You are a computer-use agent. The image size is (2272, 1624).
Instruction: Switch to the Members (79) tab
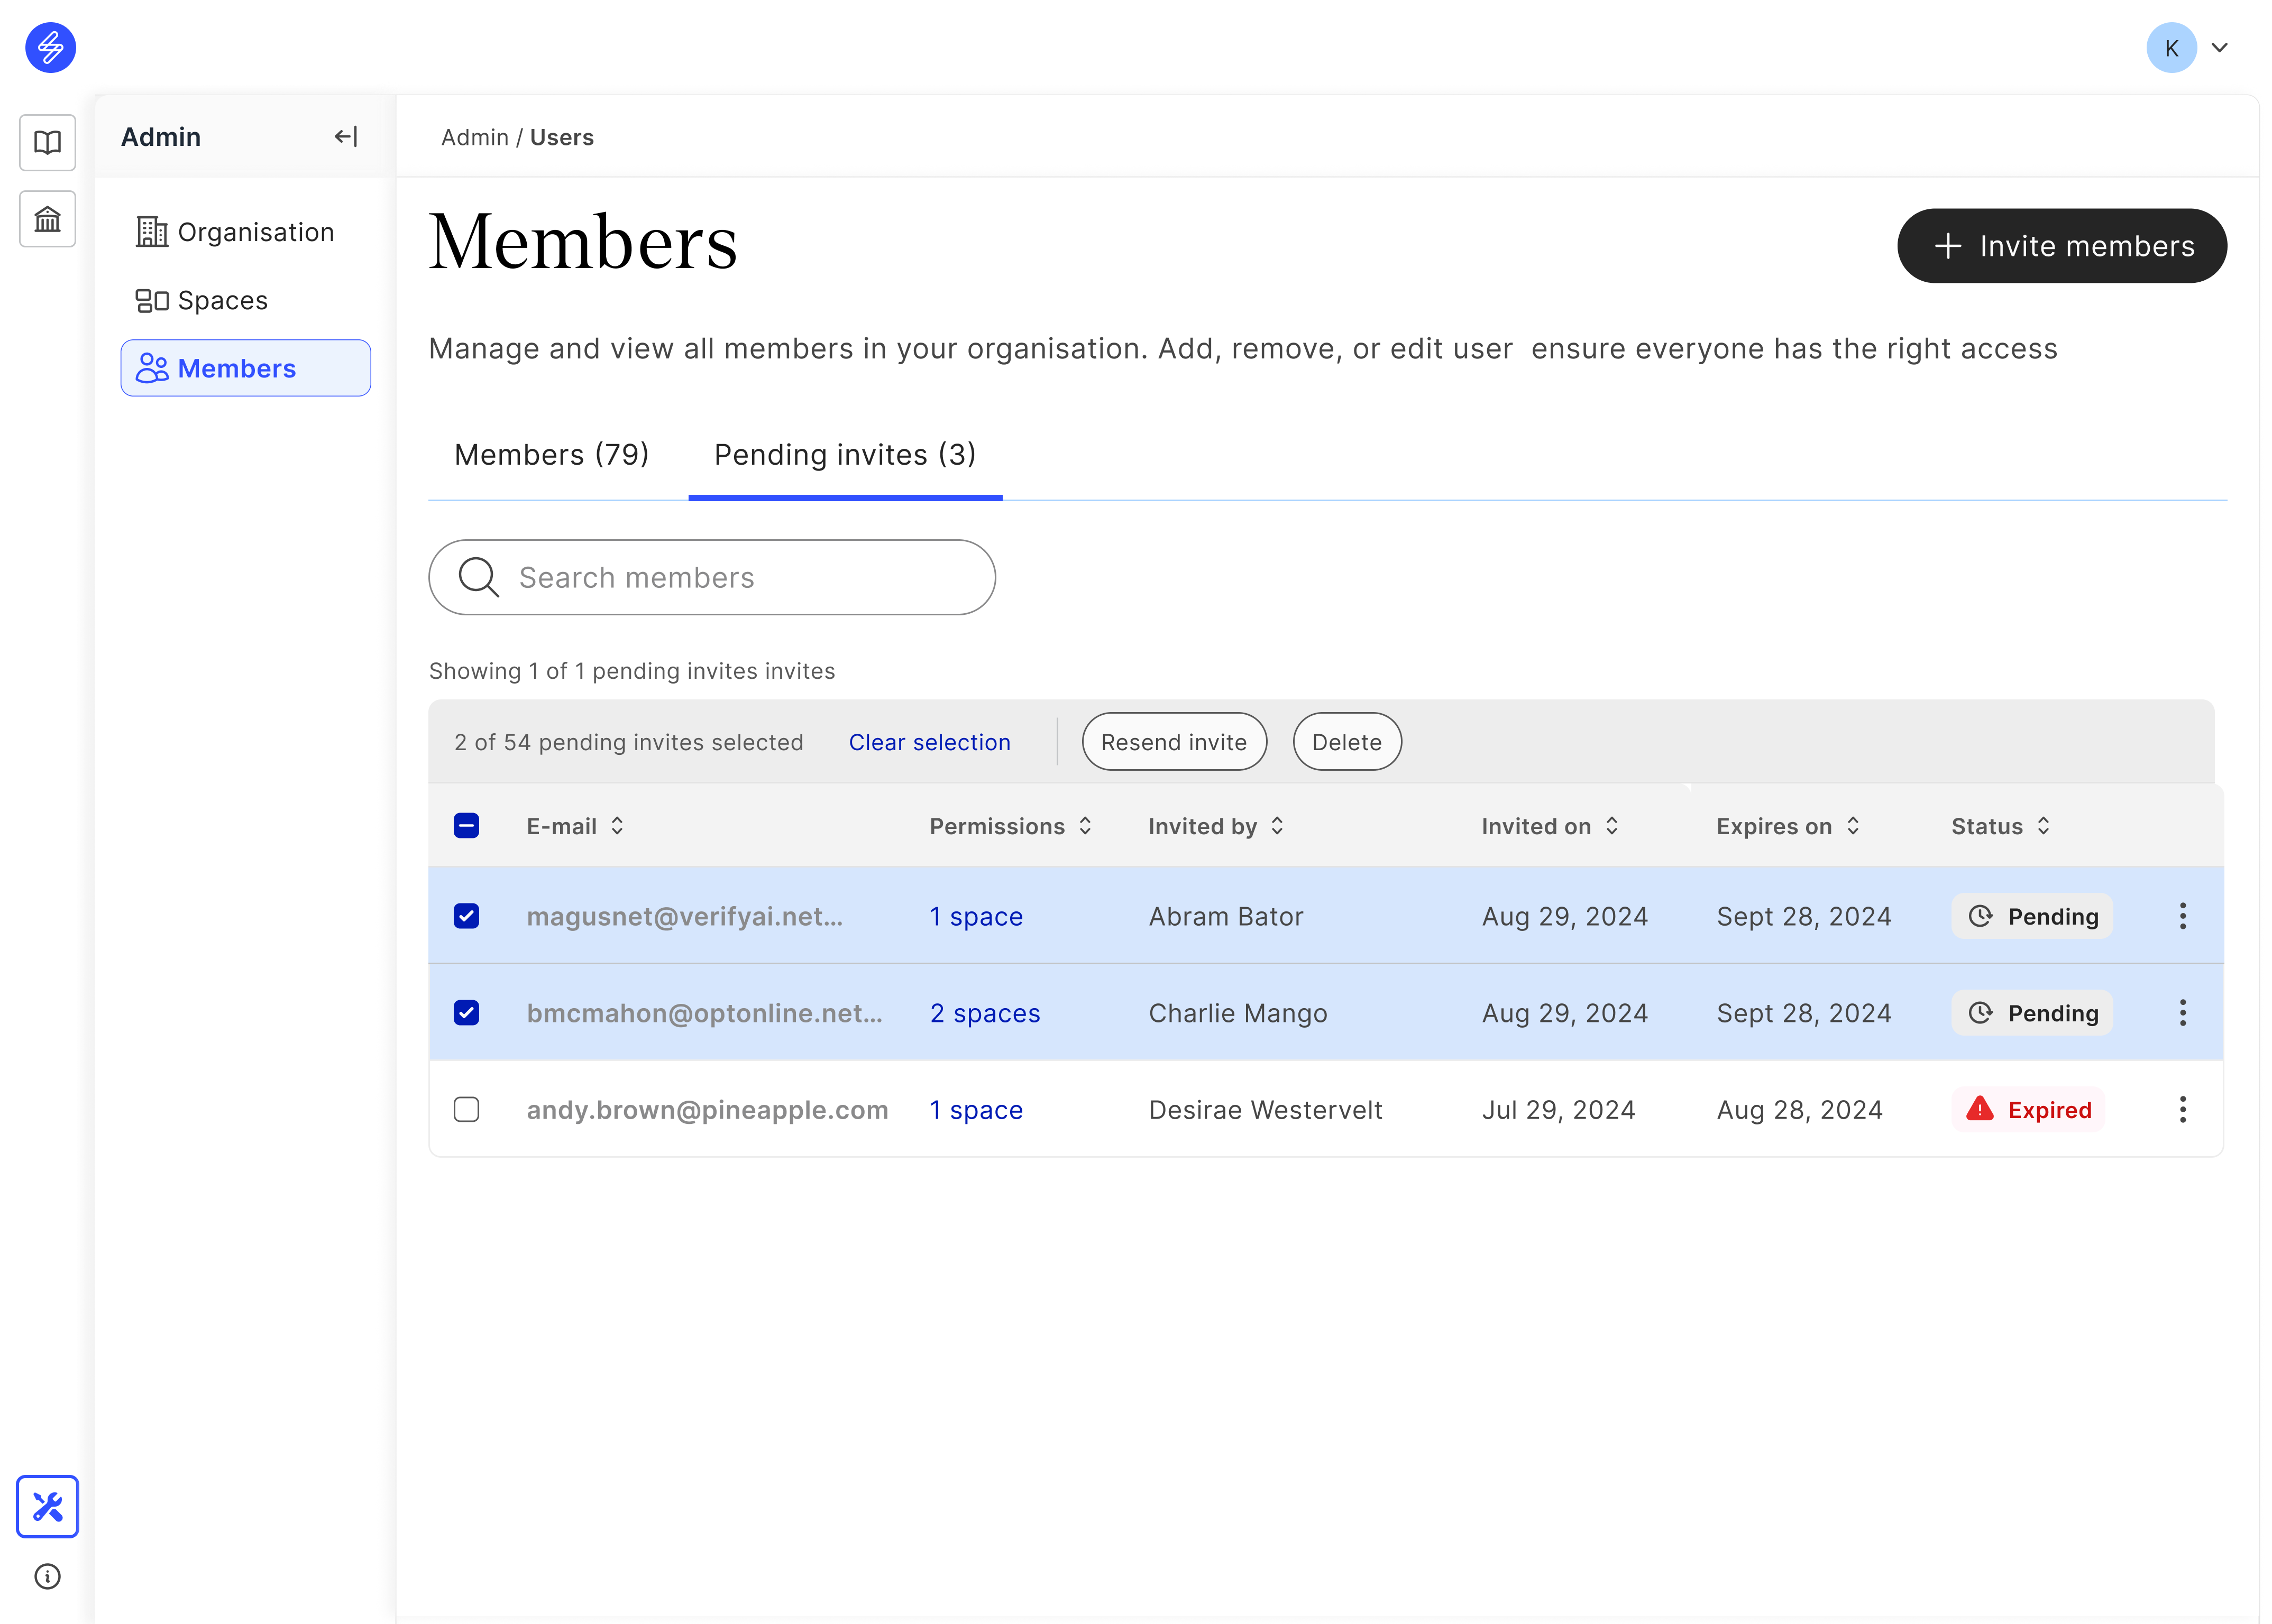coord(551,455)
